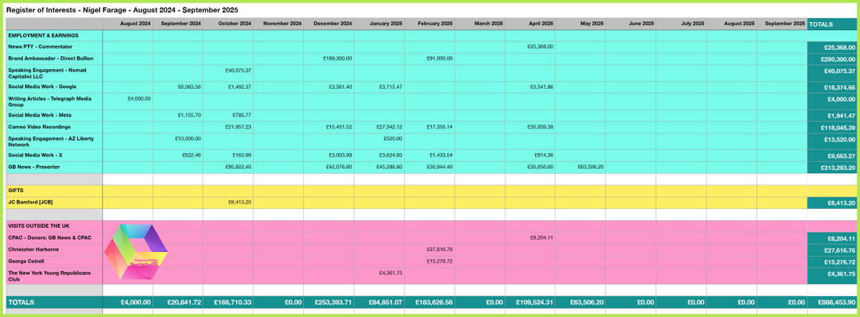Click the '£35,939.38' Cameo April cell
Image resolution: width=860 pixels, height=317 pixels.
point(540,127)
